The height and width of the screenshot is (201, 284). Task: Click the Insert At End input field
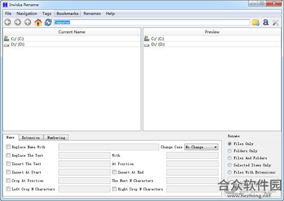click(193, 172)
